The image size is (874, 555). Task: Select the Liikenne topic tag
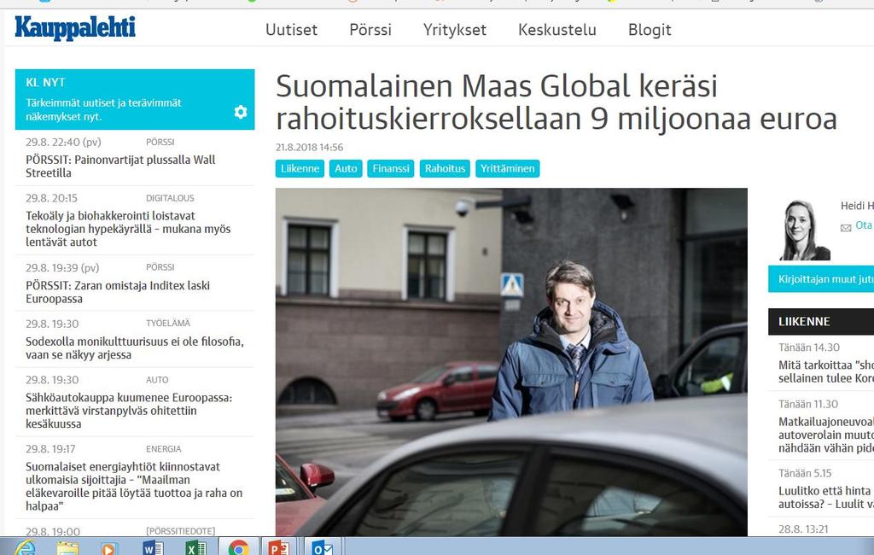pos(300,168)
